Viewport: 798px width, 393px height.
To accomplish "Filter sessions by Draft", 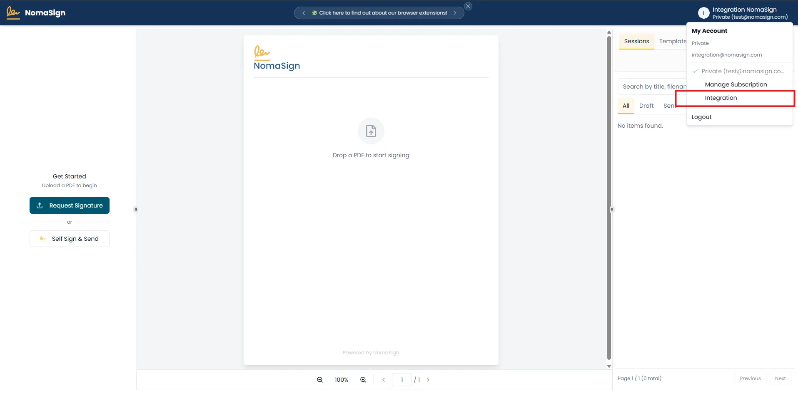I will point(646,106).
